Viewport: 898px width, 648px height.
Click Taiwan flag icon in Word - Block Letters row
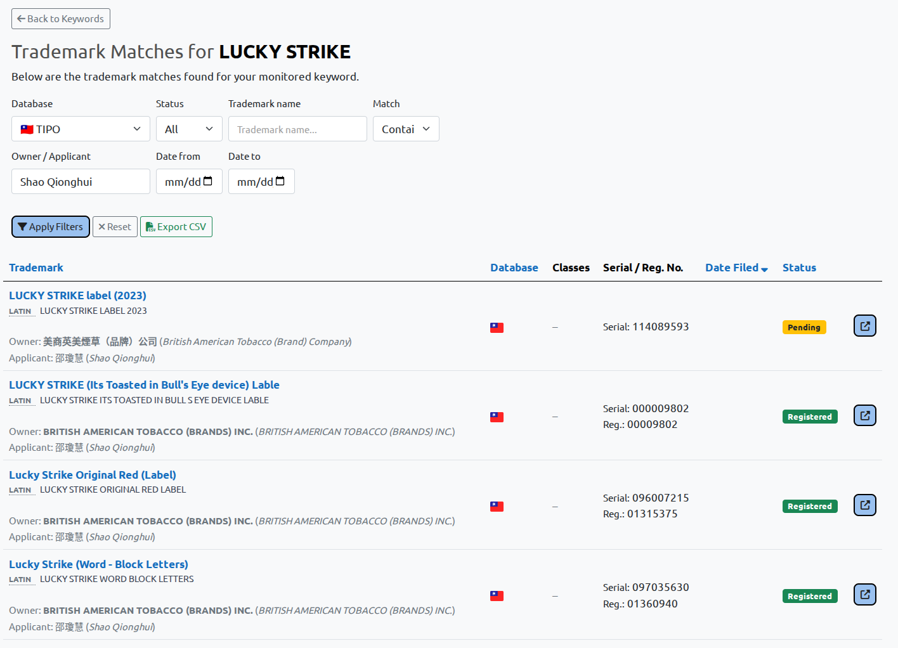(497, 596)
